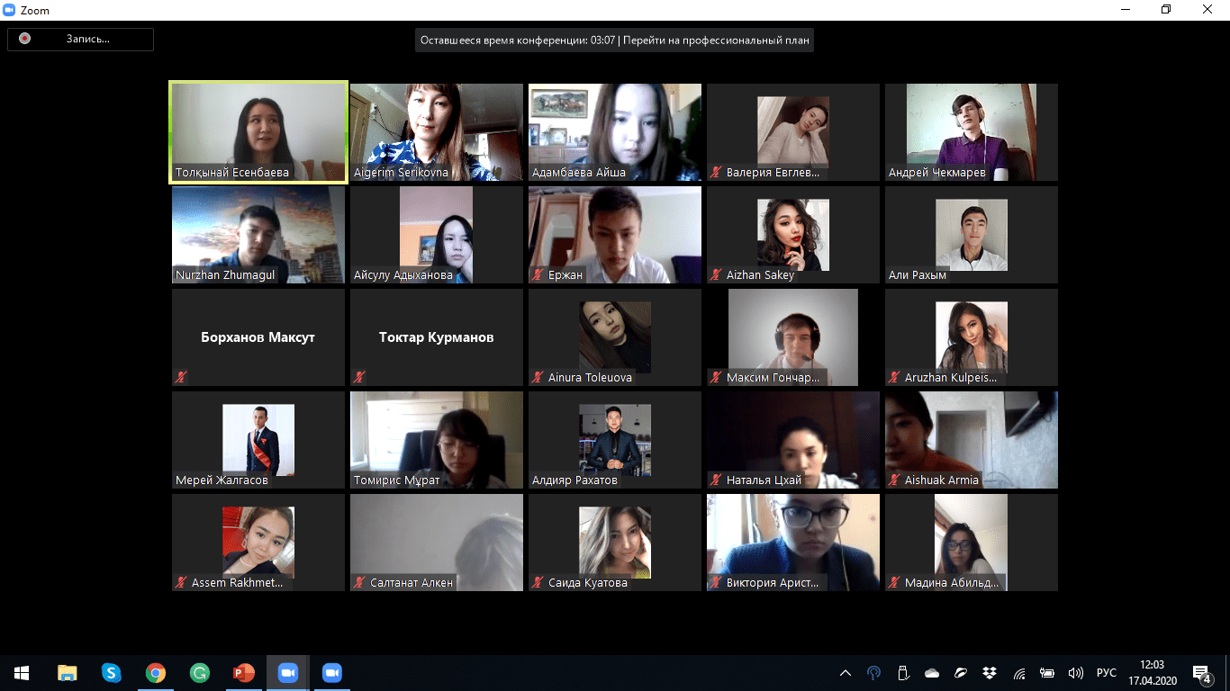The height and width of the screenshot is (691, 1230).
Task: Select Алдияр Рахатов's profile picture tile
Action: pyautogui.click(x=615, y=440)
